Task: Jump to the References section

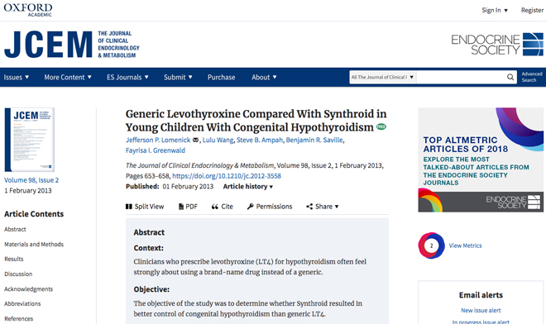Action: (x=18, y=318)
